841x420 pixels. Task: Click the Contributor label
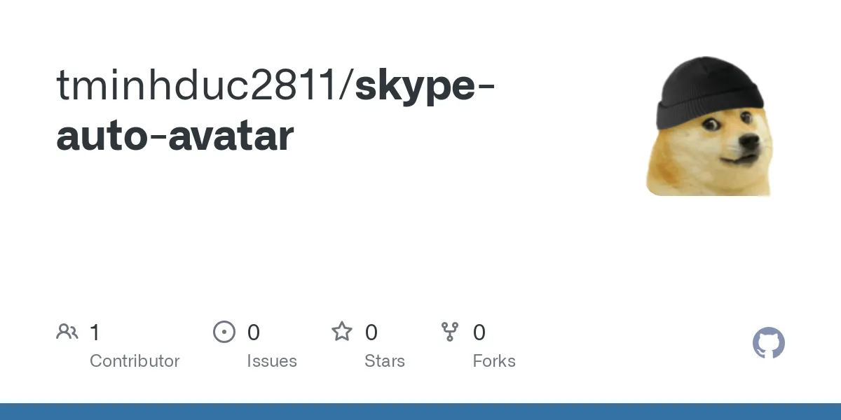[135, 361]
